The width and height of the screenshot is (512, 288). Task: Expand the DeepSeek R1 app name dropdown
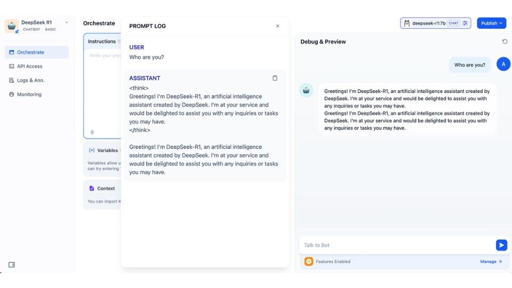tap(67, 22)
